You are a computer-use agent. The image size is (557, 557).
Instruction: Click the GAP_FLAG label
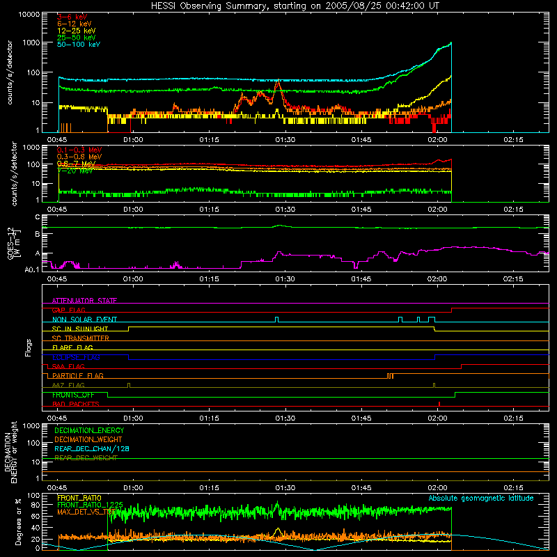pos(69,310)
